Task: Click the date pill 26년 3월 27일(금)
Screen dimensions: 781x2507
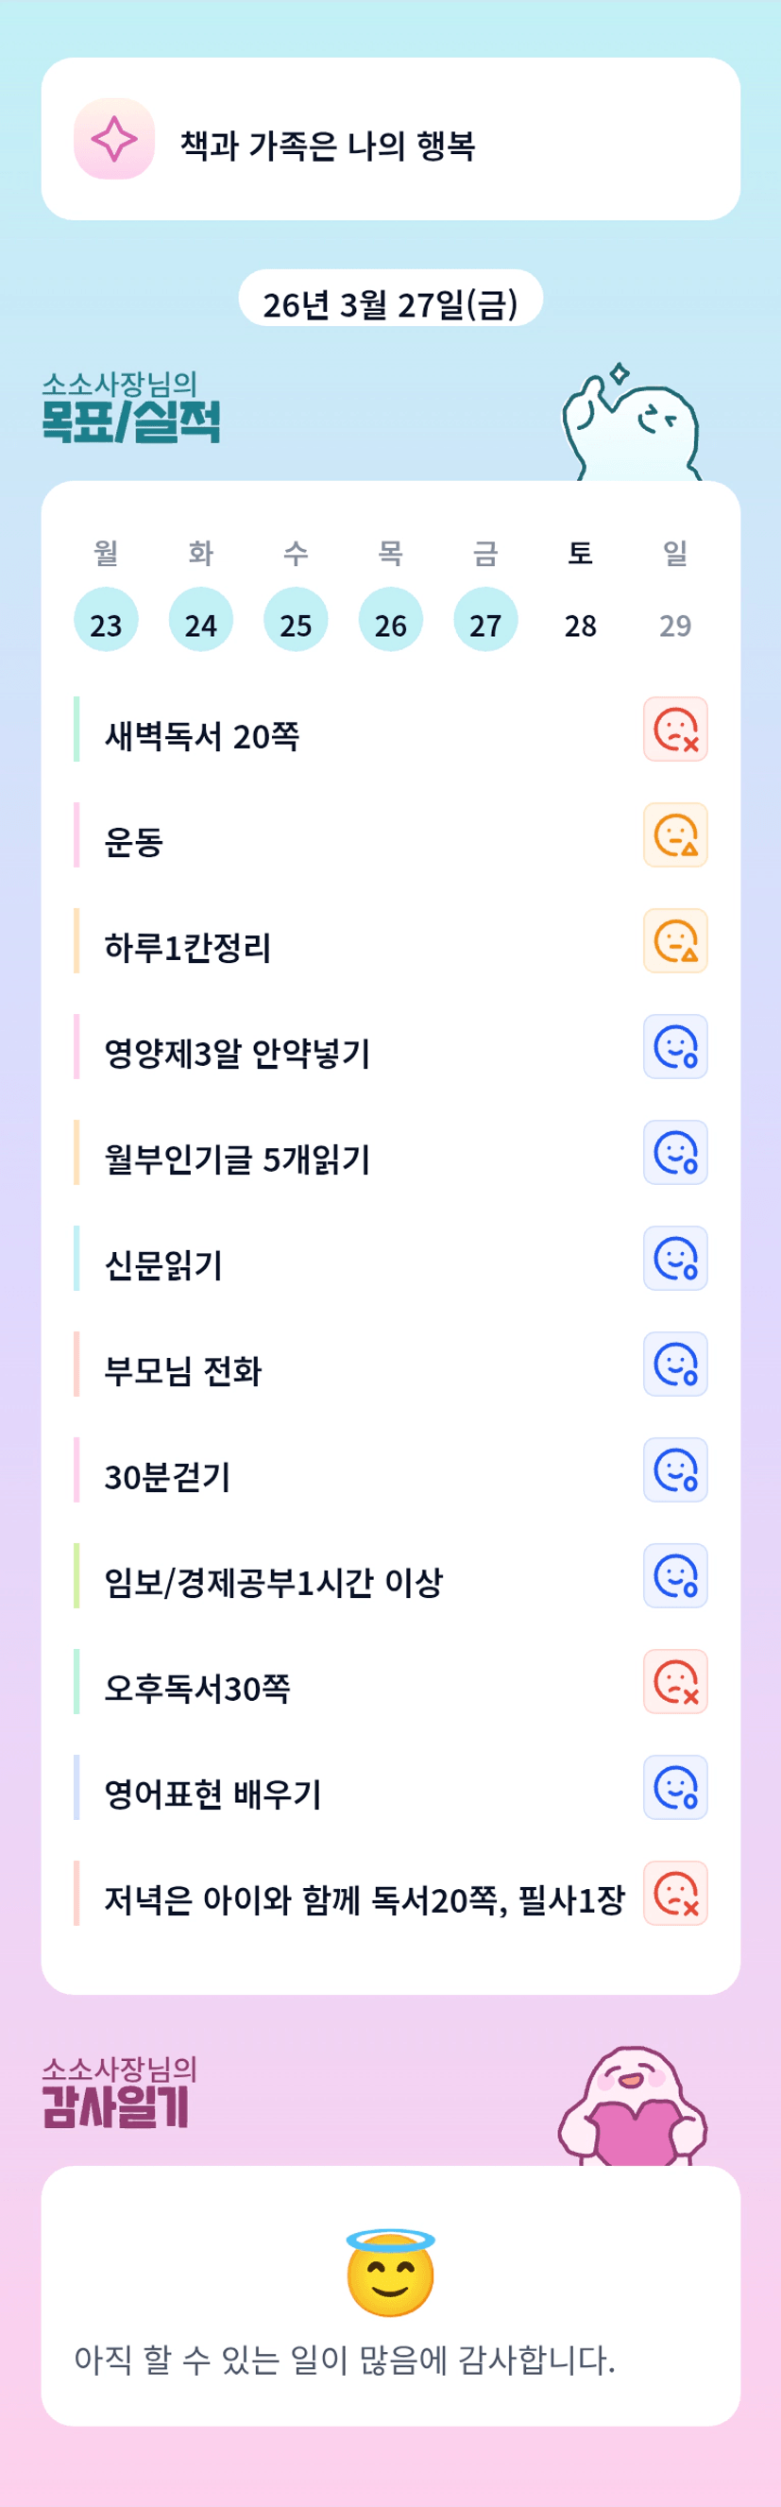Action: click(x=390, y=303)
